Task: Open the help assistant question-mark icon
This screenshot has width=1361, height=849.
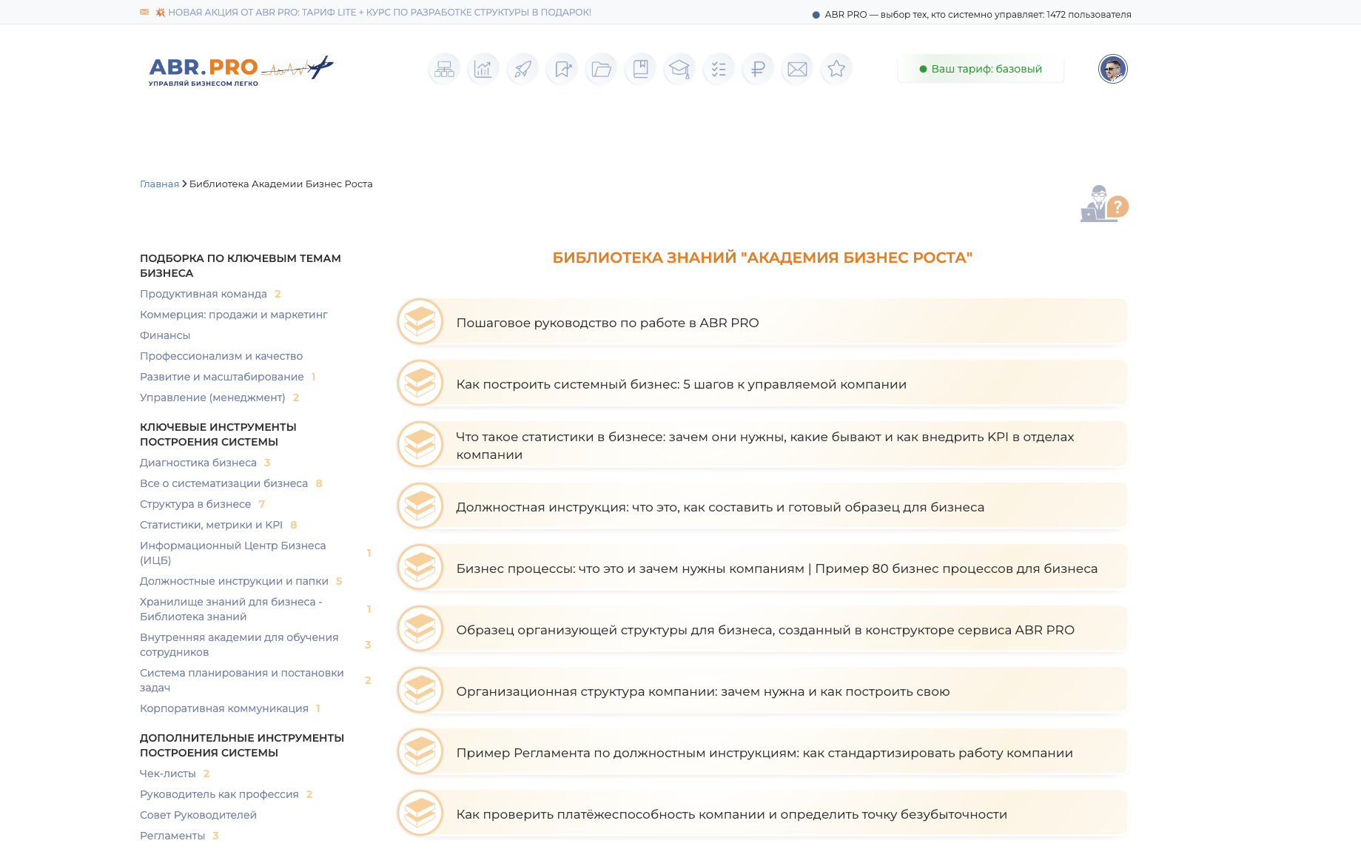Action: [x=1103, y=204]
